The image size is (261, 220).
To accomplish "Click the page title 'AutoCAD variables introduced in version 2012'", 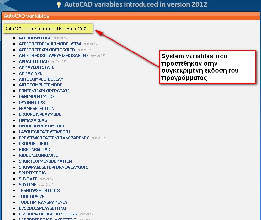I will point(135,4).
